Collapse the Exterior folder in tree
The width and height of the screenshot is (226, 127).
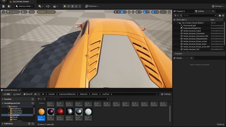[x=8, y=107]
